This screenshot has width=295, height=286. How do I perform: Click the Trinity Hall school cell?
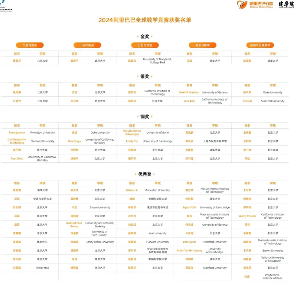(43, 268)
